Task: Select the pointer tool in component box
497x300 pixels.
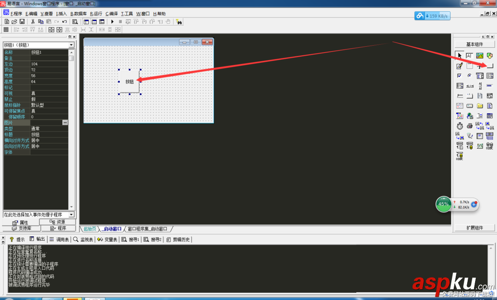Action: pos(459,56)
